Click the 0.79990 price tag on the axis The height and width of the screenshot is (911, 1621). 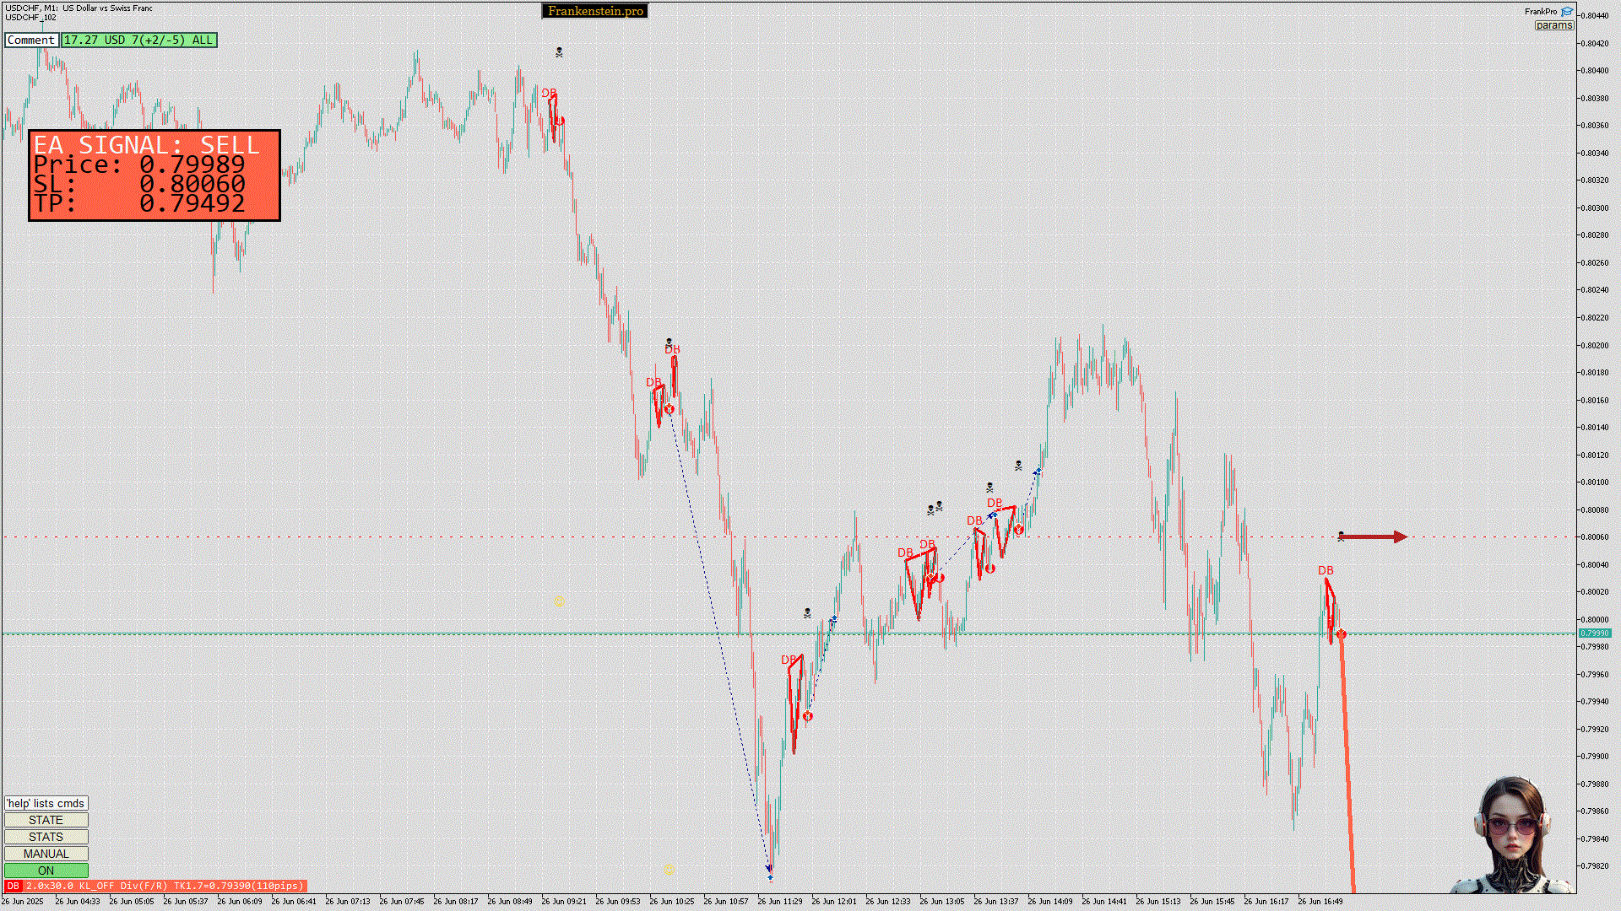click(x=1594, y=633)
